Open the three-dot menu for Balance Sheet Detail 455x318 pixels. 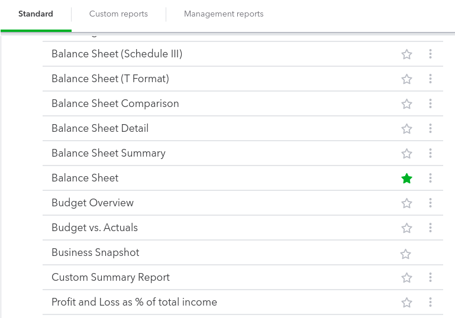pyautogui.click(x=430, y=129)
